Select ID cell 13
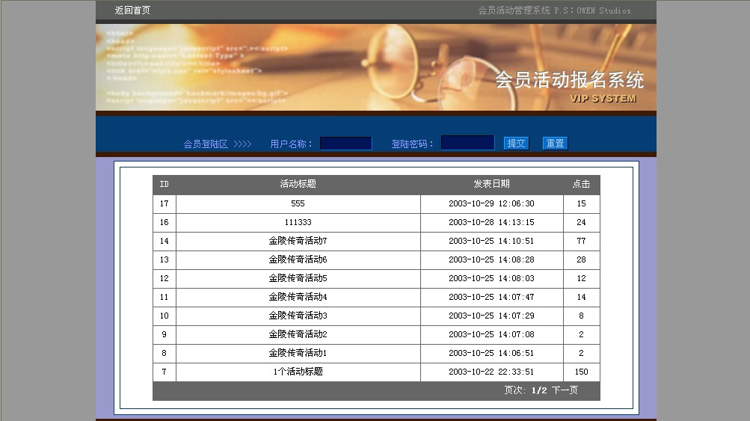Screen dimensions: 750x421 pyautogui.click(x=164, y=259)
